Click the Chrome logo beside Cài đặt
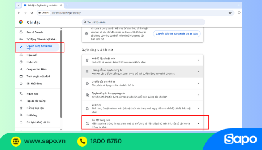Image resolution: width=262 pixels, height=150 pixels. (21, 22)
